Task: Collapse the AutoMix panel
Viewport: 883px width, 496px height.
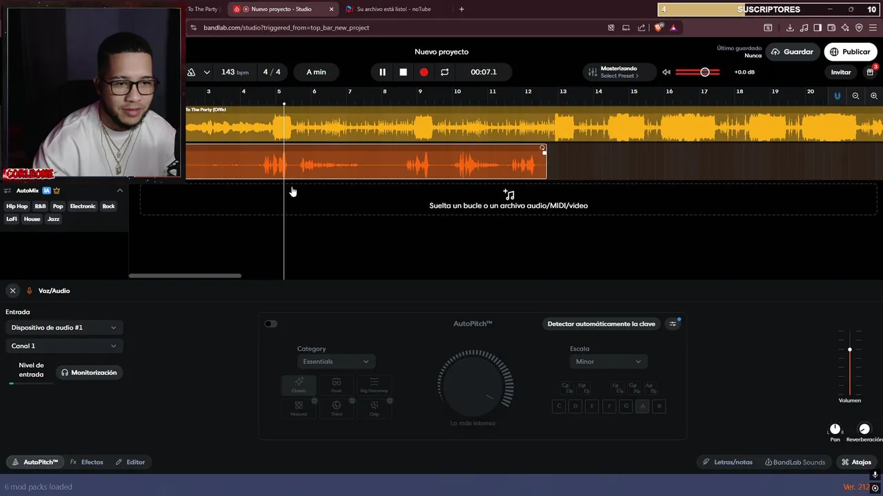Action: pos(119,191)
